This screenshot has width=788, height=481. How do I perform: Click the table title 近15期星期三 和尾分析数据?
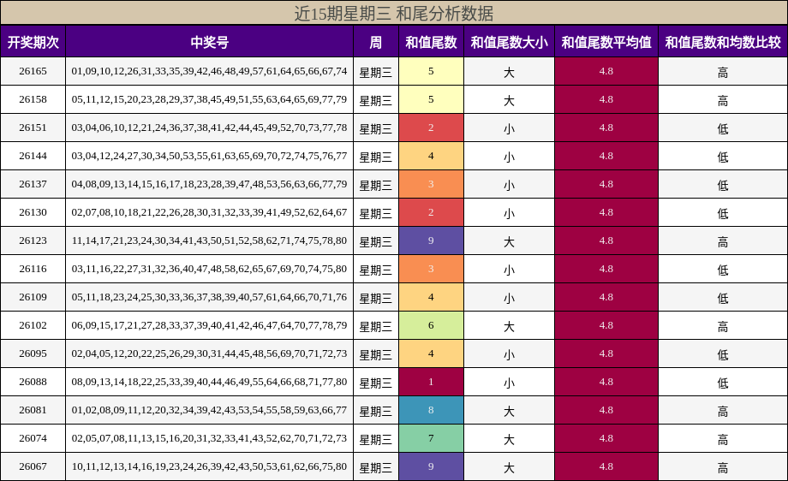(394, 13)
